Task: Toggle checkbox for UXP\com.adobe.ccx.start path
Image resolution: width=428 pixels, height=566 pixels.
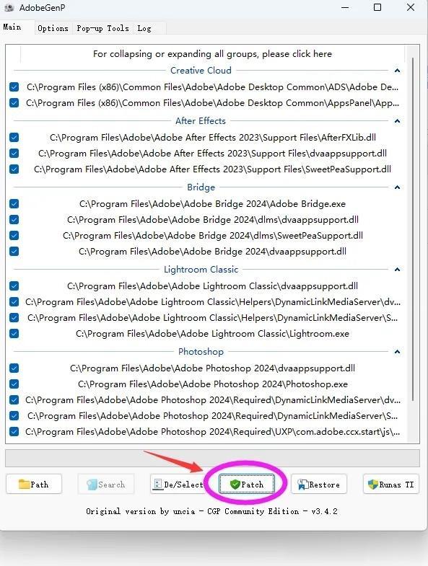Action: [14, 432]
